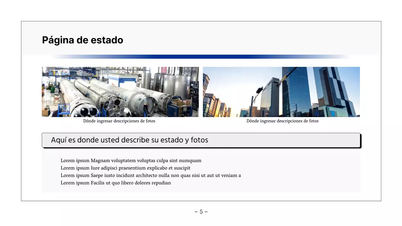Select the first Lorem ipsum bullet line

131,160
